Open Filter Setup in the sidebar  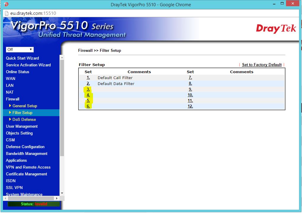click(x=22, y=113)
